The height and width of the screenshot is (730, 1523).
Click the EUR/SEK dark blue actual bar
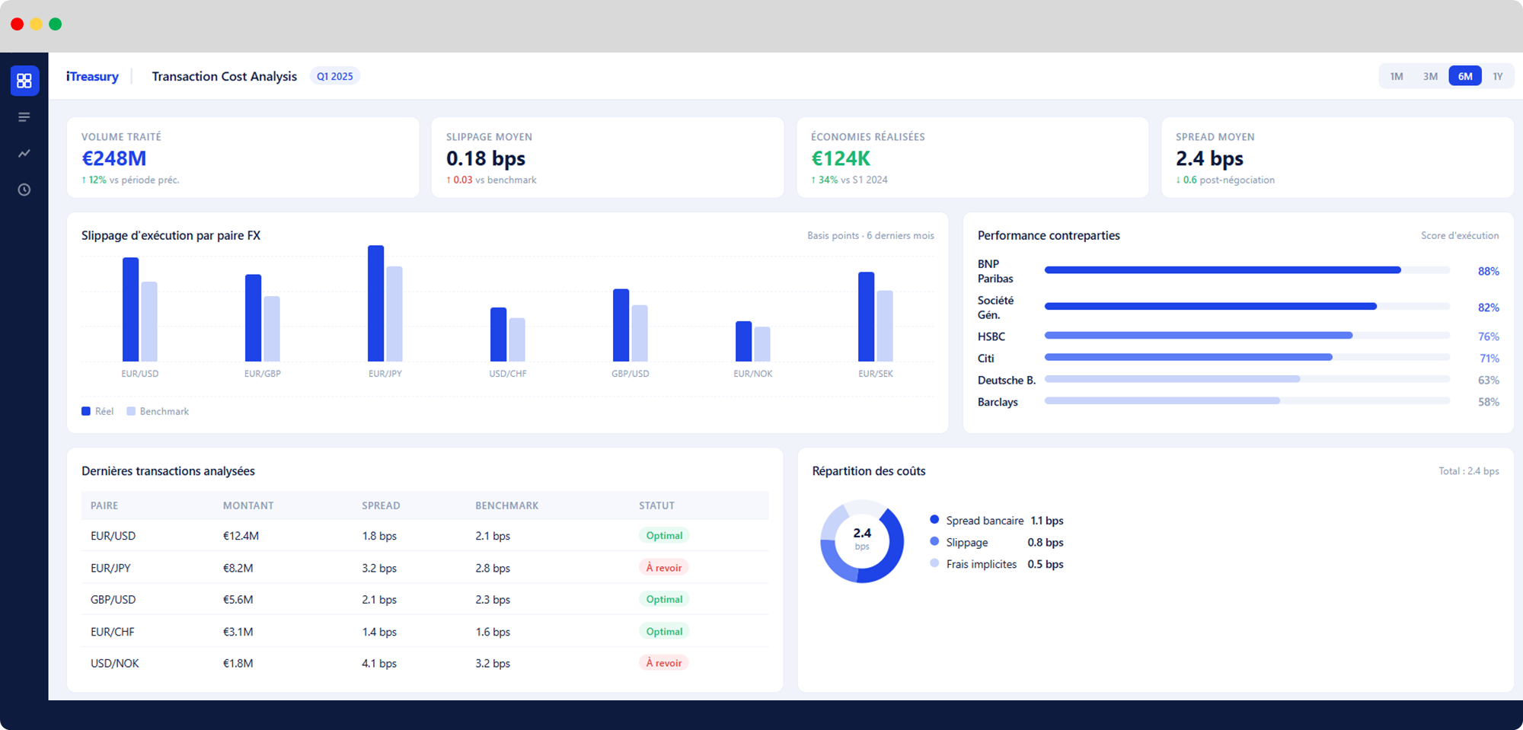point(867,317)
